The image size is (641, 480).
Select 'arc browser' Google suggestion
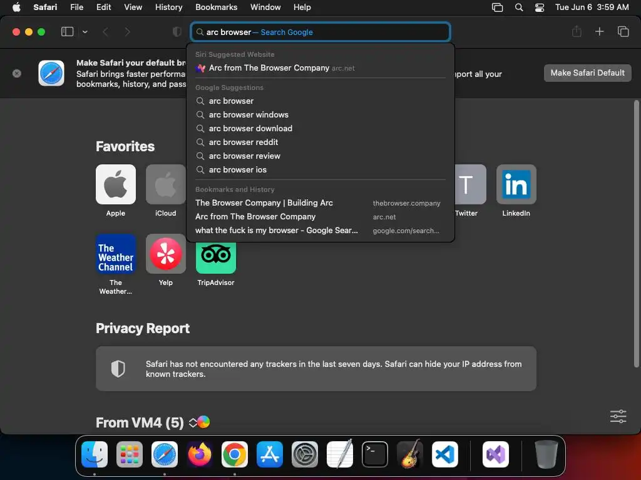320,101
